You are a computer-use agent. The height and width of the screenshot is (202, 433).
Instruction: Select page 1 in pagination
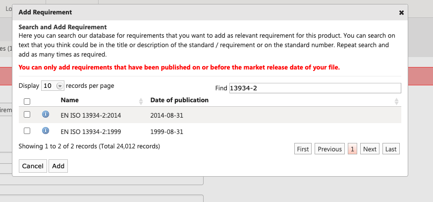point(352,149)
